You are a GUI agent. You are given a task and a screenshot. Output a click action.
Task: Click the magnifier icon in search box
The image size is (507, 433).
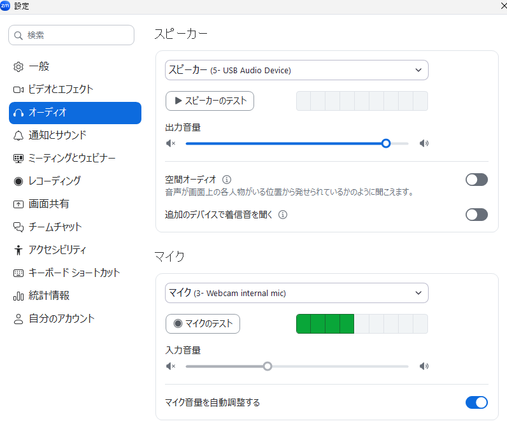(x=18, y=35)
